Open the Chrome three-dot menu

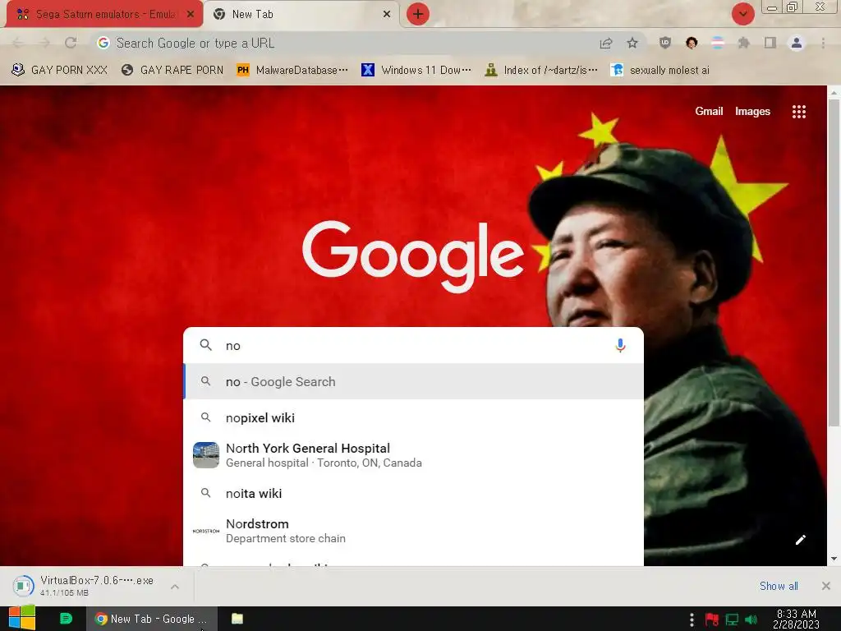823,43
